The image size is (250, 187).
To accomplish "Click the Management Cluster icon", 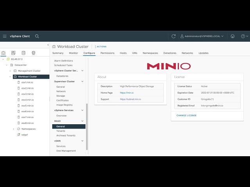I will click(x=15, y=71).
